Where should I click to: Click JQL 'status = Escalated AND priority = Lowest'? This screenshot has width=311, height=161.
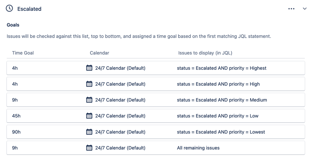tap(221, 132)
